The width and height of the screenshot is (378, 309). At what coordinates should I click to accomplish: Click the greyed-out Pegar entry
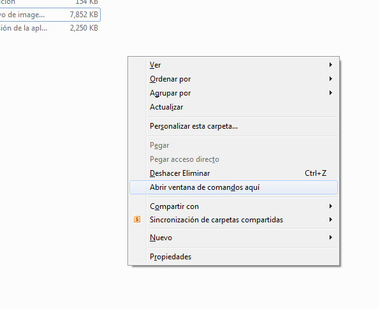point(233,145)
